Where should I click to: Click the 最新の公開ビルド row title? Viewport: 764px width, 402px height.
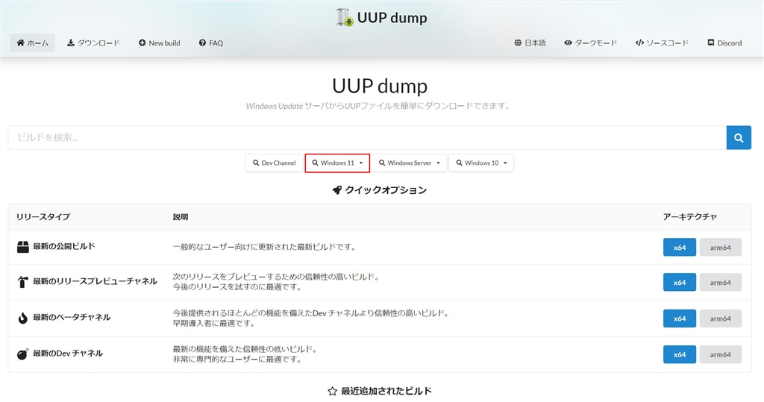point(64,246)
